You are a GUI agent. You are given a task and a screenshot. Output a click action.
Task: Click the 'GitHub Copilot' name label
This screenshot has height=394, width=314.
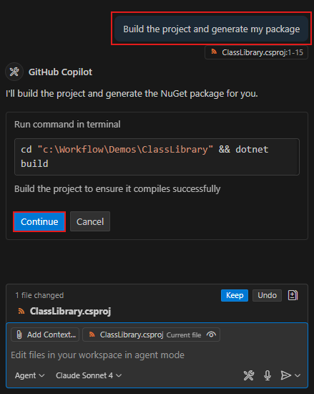60,72
